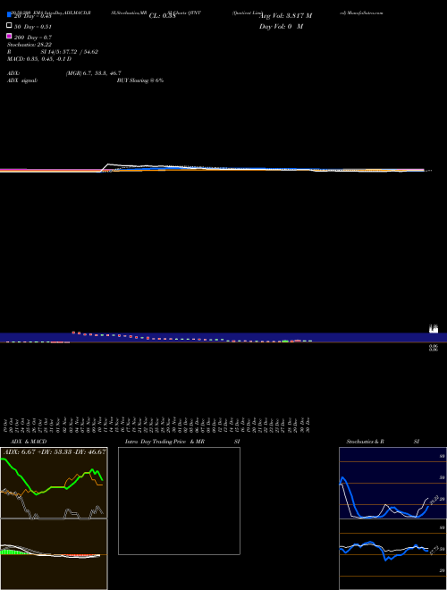Click the price label at the volume band's right end
This screenshot has height=590, width=447.
[434, 329]
